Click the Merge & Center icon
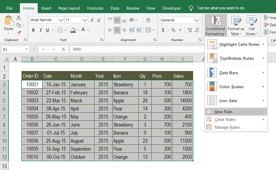 [x=148, y=30]
